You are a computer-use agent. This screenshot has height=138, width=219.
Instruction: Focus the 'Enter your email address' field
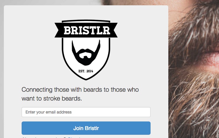pyautogui.click(x=86, y=112)
